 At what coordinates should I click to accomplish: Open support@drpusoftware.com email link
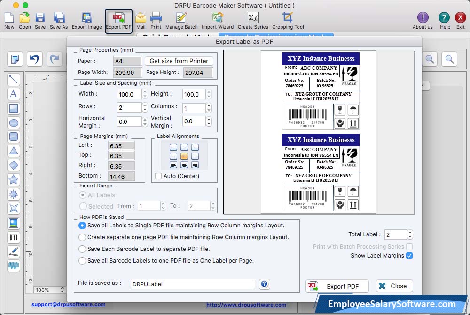[x=68, y=304]
